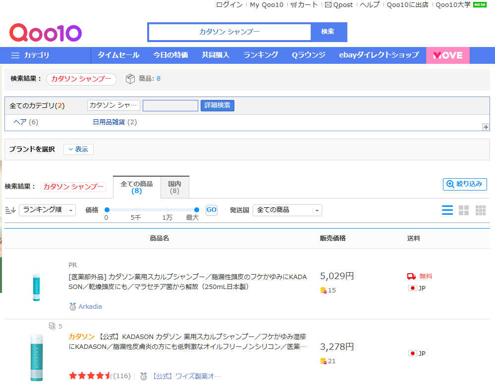
Task: Click Arkadia seller medal icon
Action: 73,306
